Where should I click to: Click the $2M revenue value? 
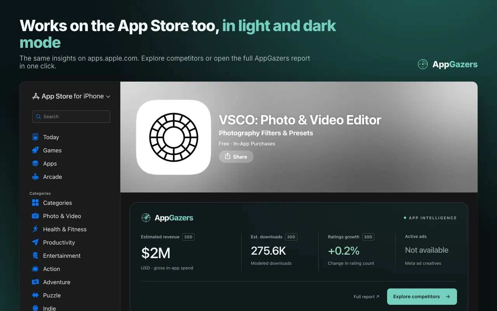tap(156, 253)
